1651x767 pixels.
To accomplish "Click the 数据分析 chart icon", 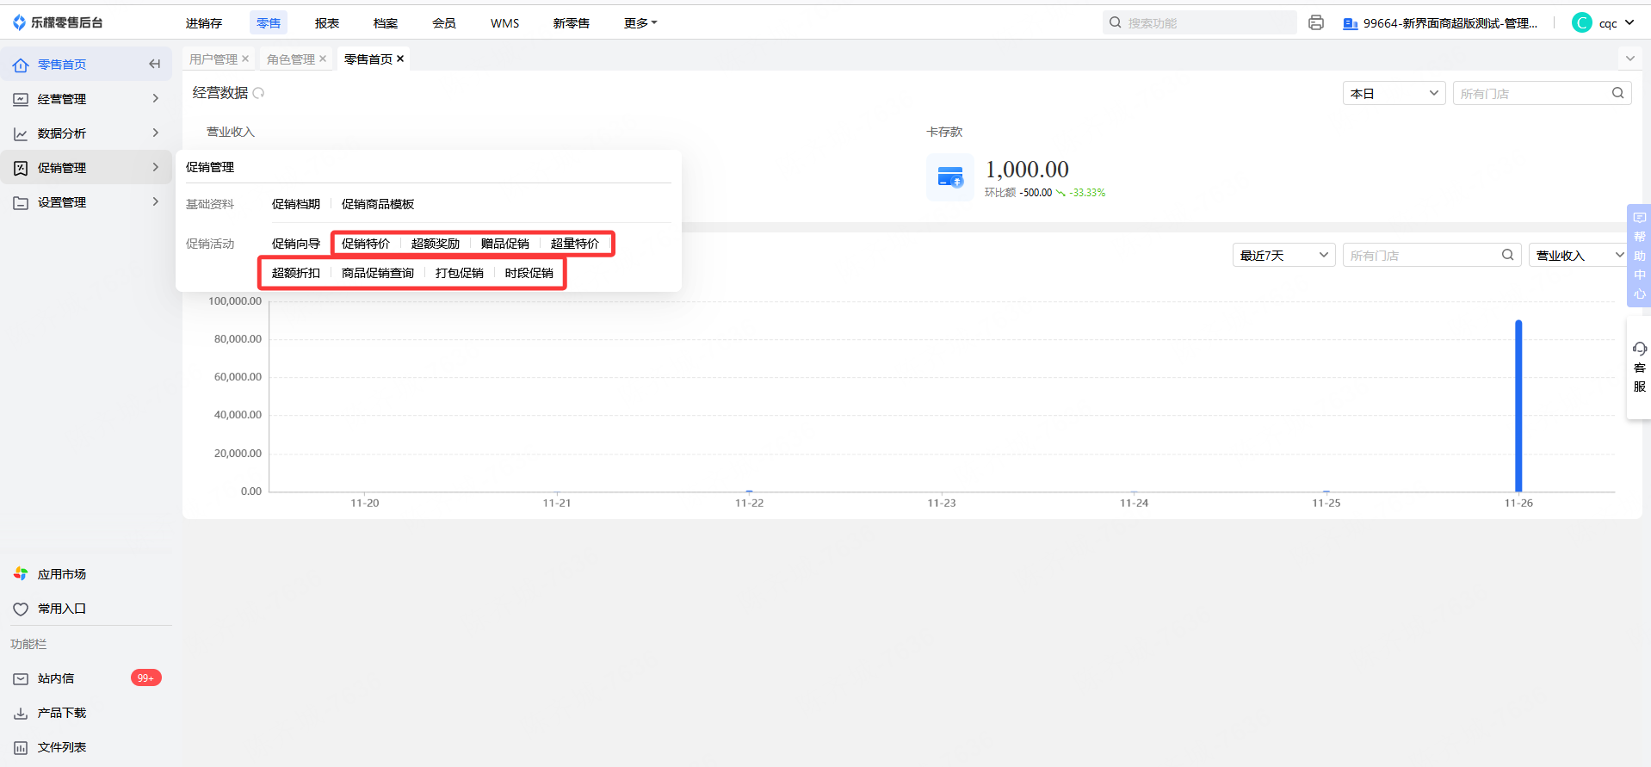I will point(21,133).
